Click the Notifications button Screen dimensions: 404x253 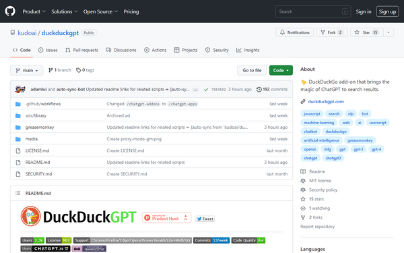[295, 32]
